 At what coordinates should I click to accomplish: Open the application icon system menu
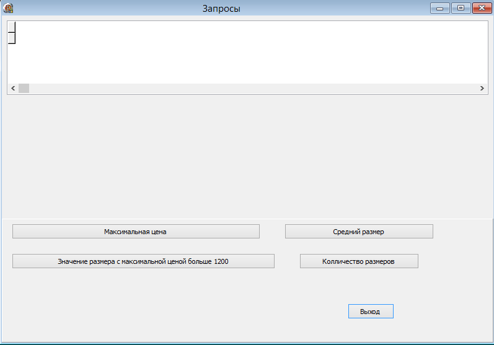point(8,8)
